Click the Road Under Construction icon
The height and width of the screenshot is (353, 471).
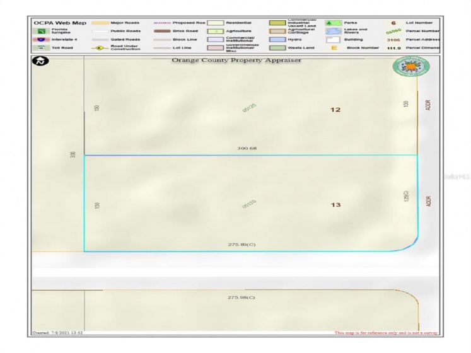pyautogui.click(x=100, y=48)
